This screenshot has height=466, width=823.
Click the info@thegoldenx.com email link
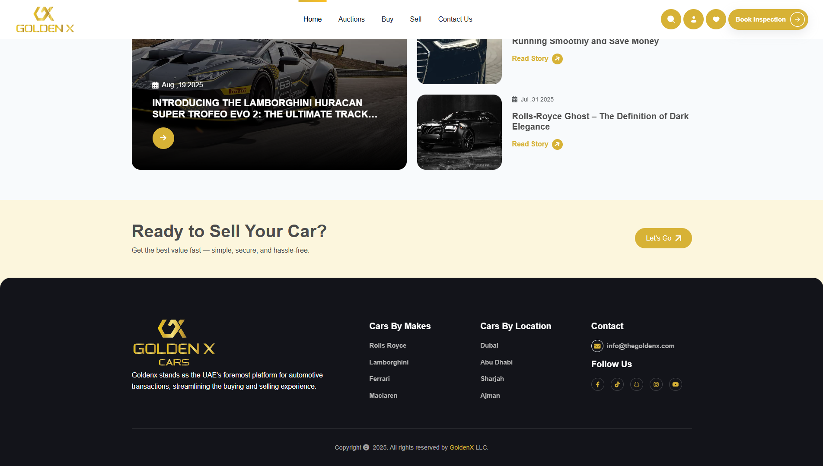coord(640,346)
